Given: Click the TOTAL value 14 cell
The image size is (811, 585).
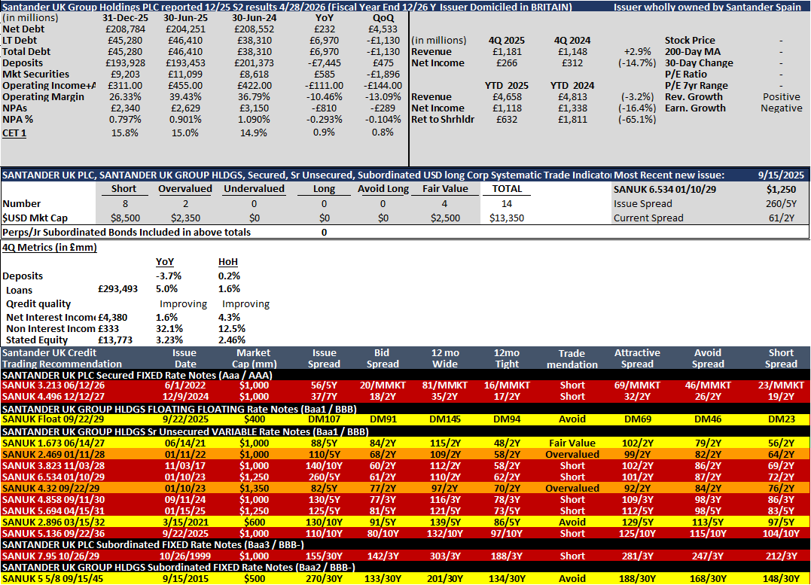Looking at the screenshot, I should (507, 204).
